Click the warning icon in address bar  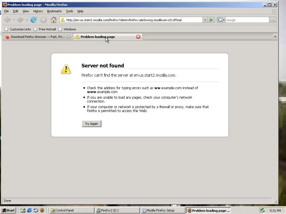pos(63,20)
